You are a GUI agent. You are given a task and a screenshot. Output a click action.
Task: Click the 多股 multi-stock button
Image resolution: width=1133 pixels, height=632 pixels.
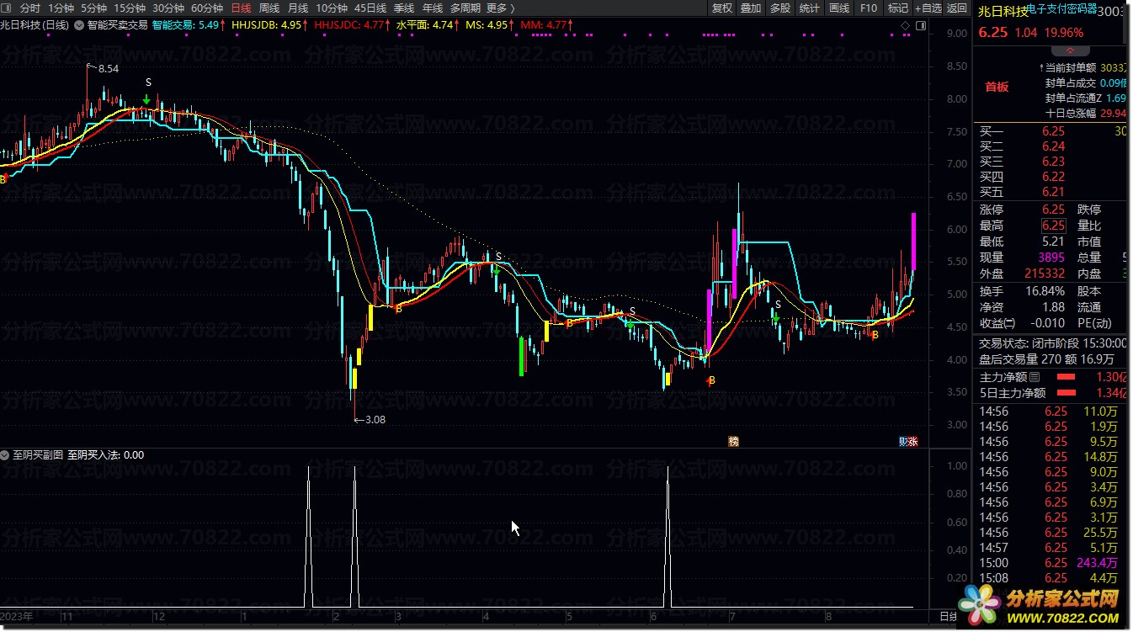pos(780,8)
